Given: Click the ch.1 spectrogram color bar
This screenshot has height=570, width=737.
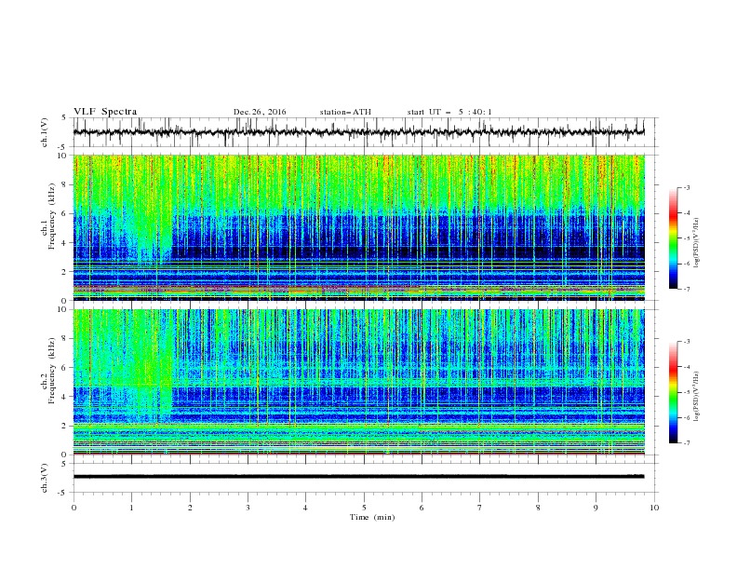Looking at the screenshot, I should (674, 238).
